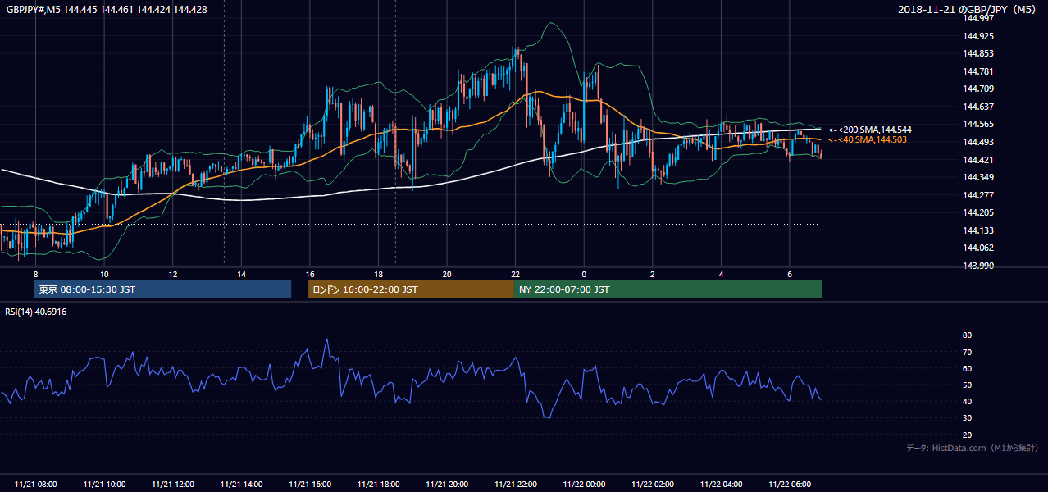
Task: Click the 143.990 price axis label
Action: coord(978,266)
